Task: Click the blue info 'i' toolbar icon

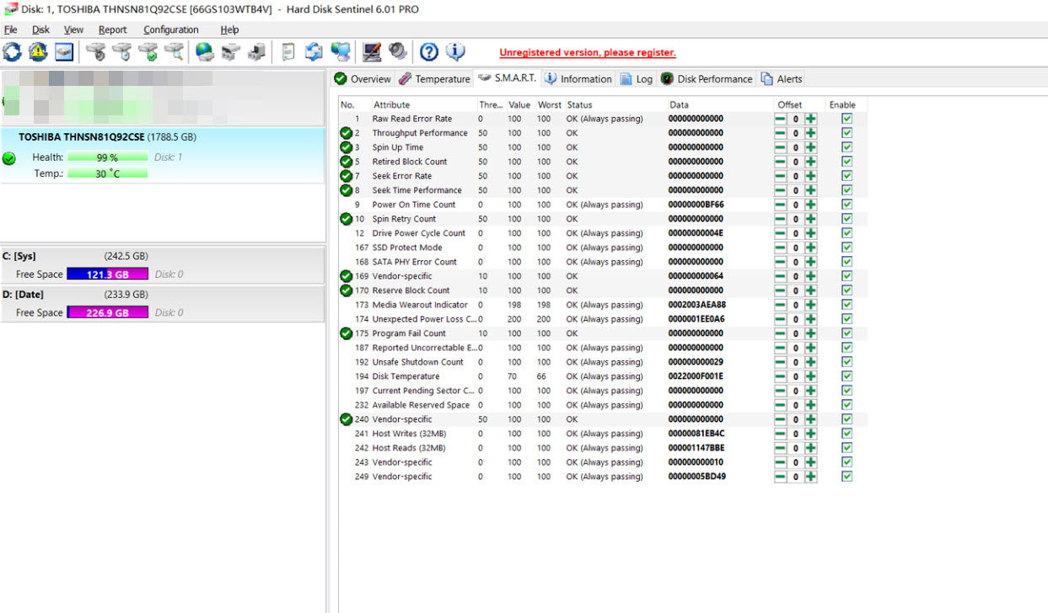Action: [455, 52]
